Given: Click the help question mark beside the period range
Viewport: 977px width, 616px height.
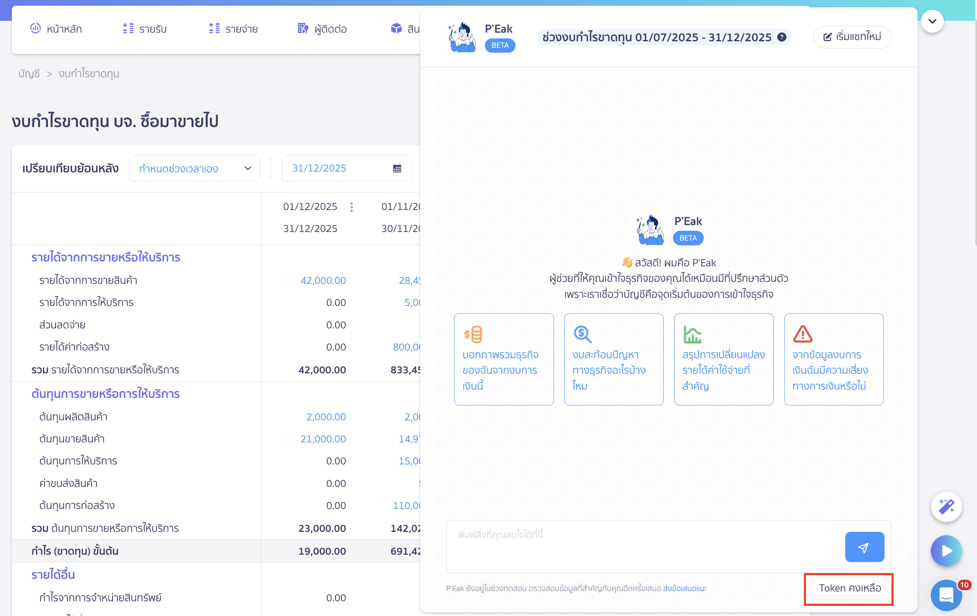Looking at the screenshot, I should (783, 37).
